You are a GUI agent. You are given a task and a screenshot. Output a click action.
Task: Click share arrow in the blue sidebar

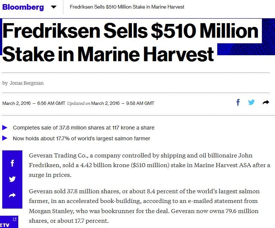pyautogui.click(x=12, y=195)
